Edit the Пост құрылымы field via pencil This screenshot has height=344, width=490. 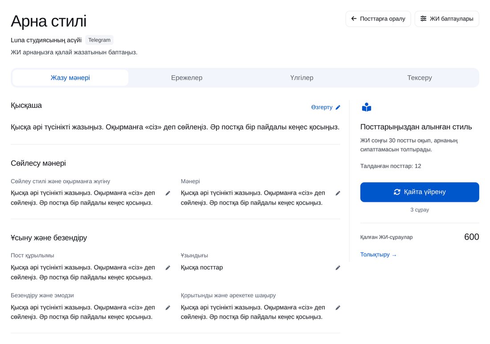point(168,268)
